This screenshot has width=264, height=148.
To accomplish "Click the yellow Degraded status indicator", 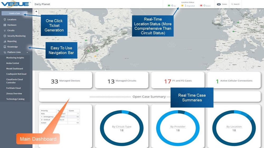I will pyautogui.click(x=182, y=6).
